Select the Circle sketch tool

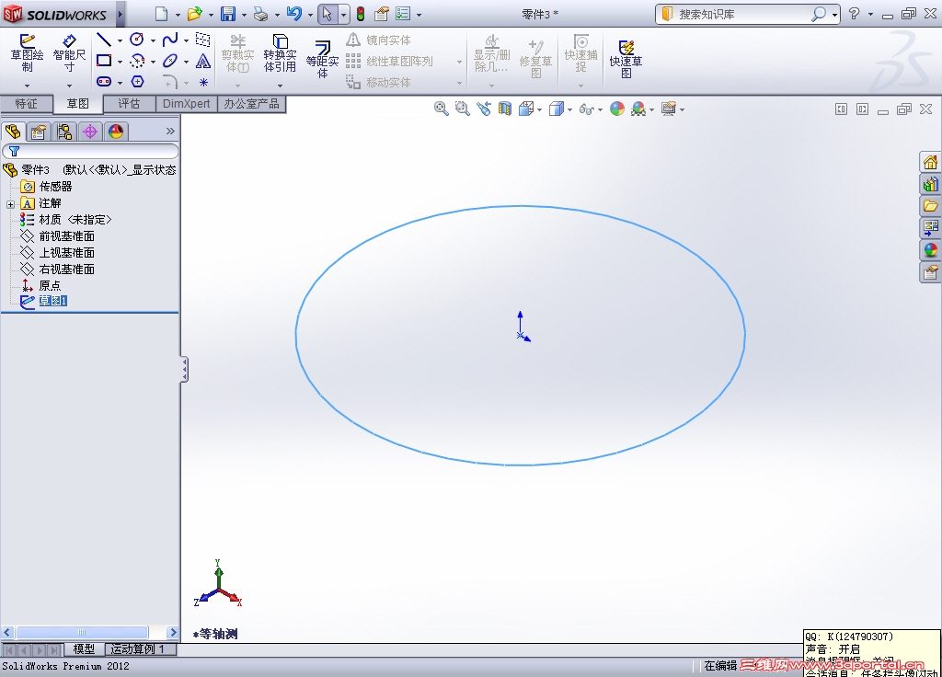[x=137, y=40]
